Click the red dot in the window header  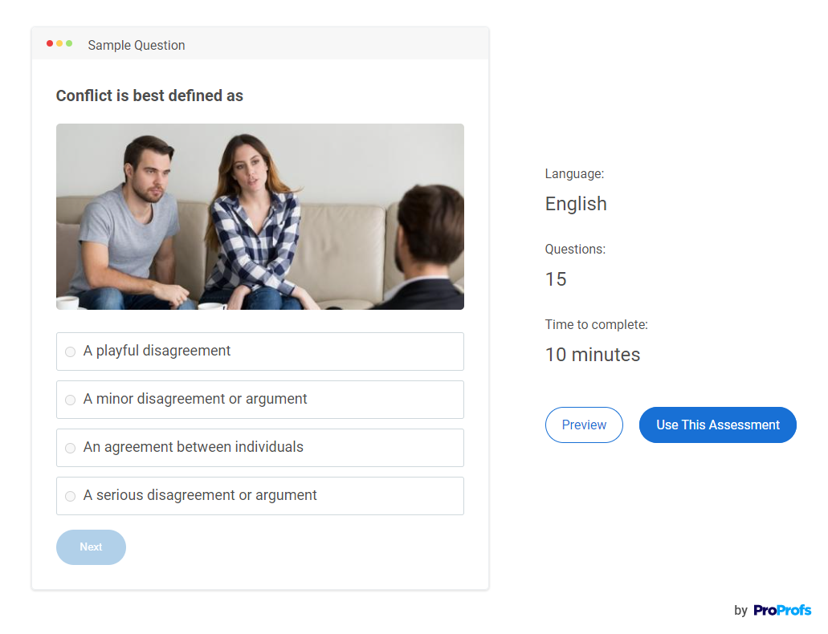point(50,43)
